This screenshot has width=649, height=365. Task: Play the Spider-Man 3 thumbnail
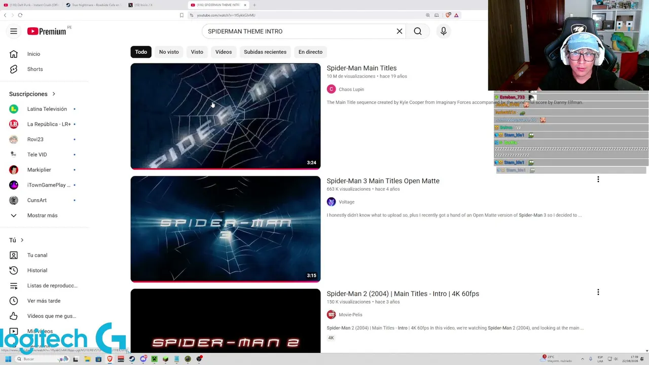(x=226, y=229)
